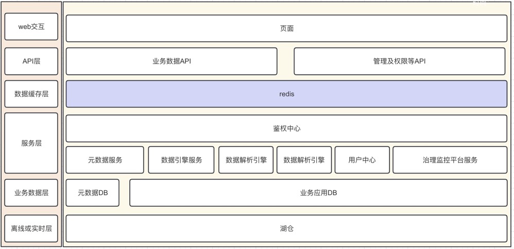The height and width of the screenshot is (249, 514).
Task: Click the 鉴权中心 block
Action: pyautogui.click(x=286, y=129)
